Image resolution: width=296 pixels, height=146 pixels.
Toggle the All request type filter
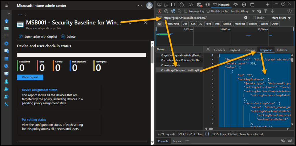pos(160,24)
